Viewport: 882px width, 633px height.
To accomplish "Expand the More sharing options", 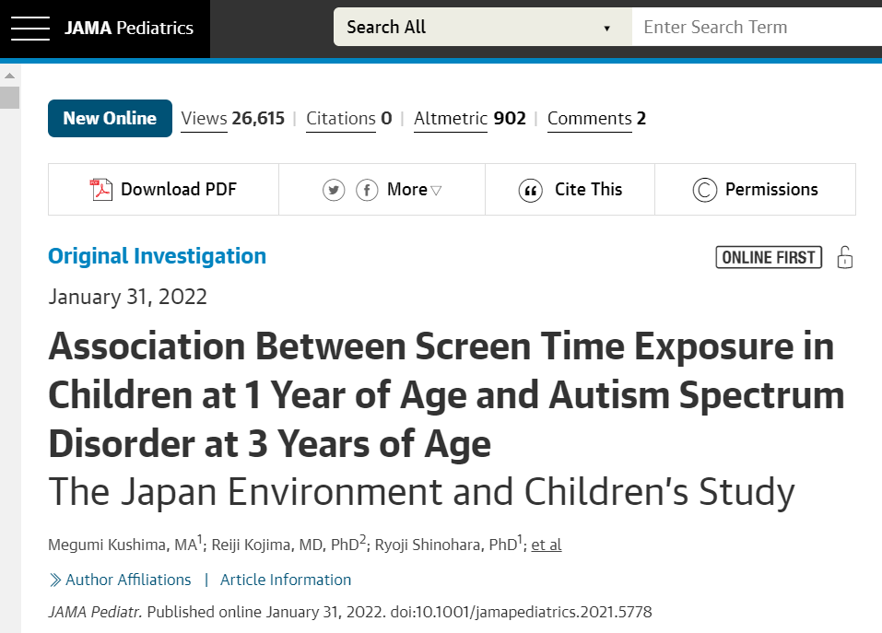I will pos(414,190).
